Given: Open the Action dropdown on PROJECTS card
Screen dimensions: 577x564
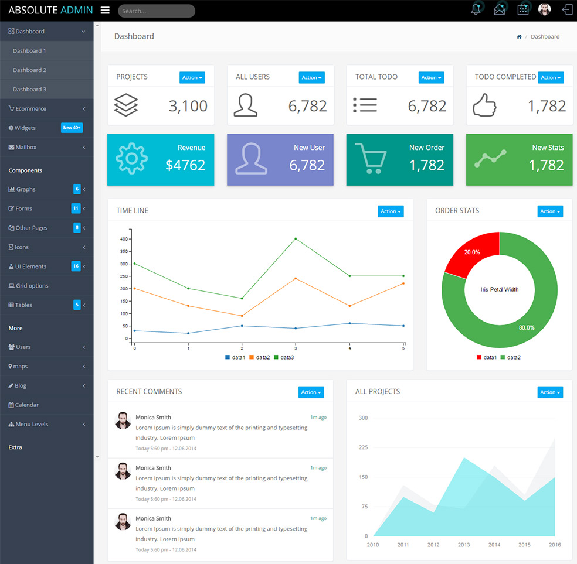Looking at the screenshot, I should (x=192, y=77).
